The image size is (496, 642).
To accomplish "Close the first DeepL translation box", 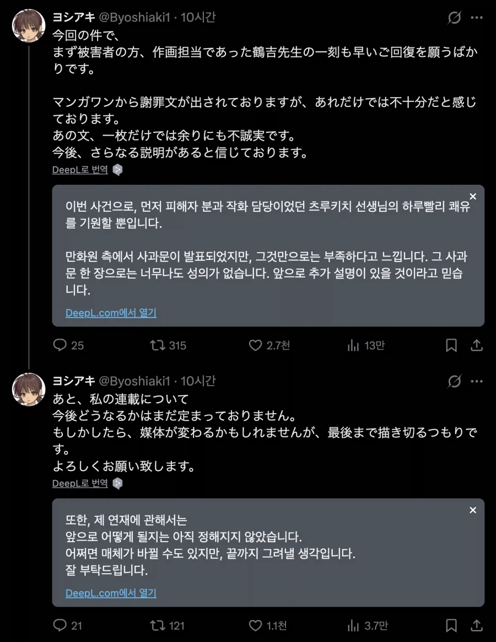I will [472, 196].
